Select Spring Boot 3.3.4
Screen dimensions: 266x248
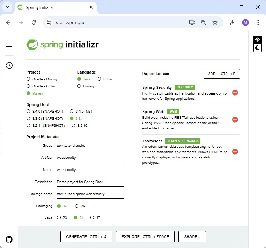[x=77, y=118]
